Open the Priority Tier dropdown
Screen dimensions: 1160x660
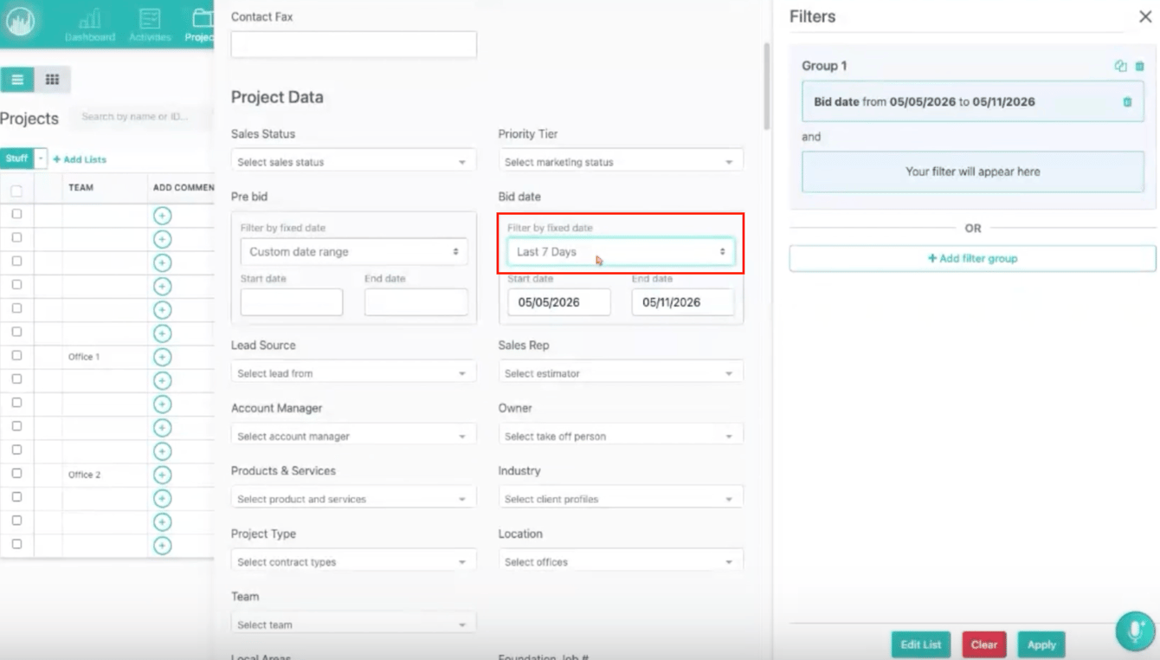pyautogui.click(x=621, y=162)
